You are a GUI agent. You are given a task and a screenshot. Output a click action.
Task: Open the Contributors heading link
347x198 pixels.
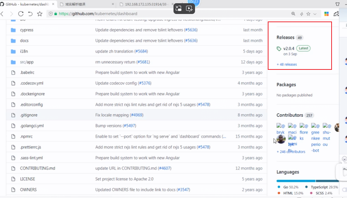[x=290, y=115]
